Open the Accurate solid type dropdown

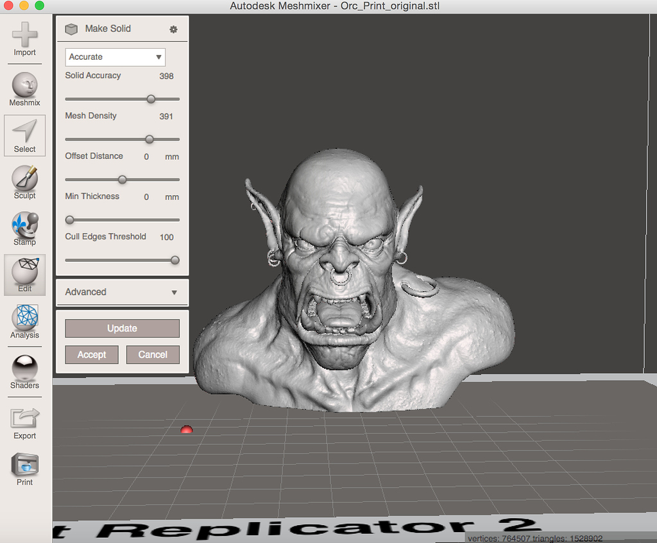click(x=115, y=57)
